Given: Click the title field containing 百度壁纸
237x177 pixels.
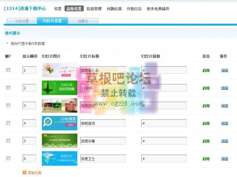Looking at the screenshot, I should (103, 105).
